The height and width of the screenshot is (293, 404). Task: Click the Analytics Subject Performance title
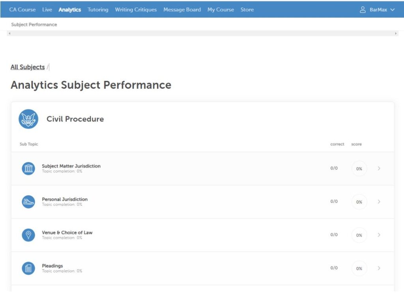click(91, 85)
